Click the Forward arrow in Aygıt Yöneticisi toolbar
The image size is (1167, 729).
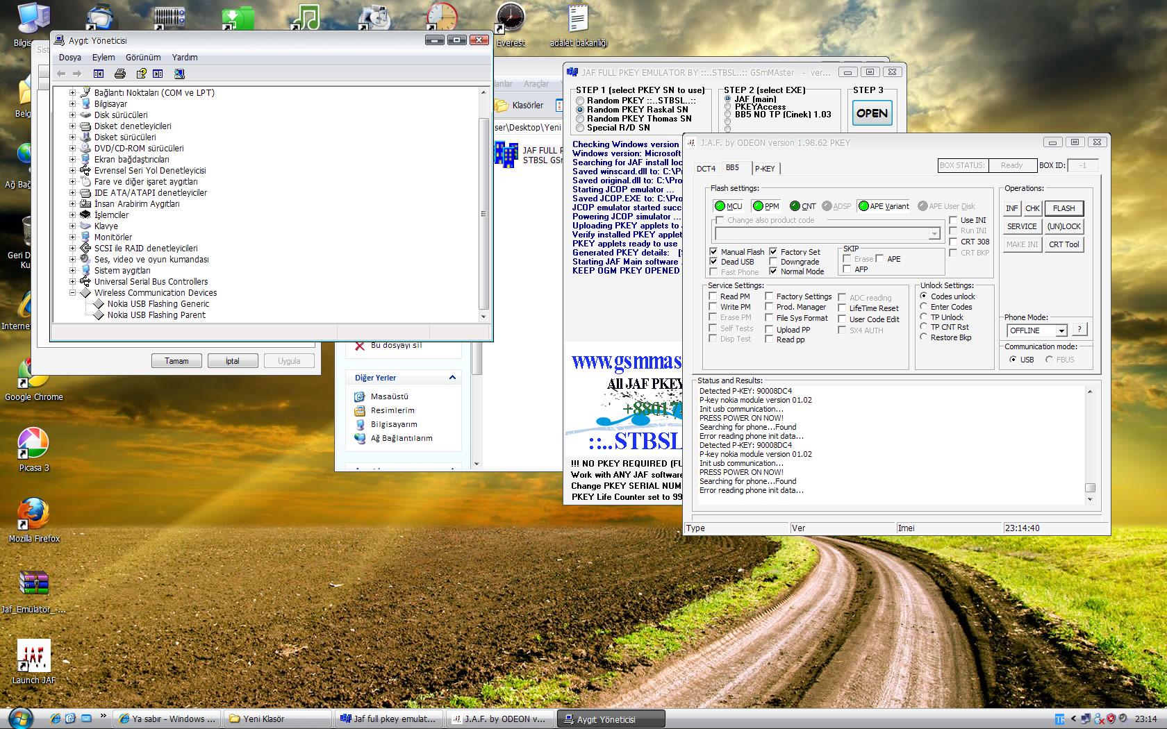click(77, 74)
